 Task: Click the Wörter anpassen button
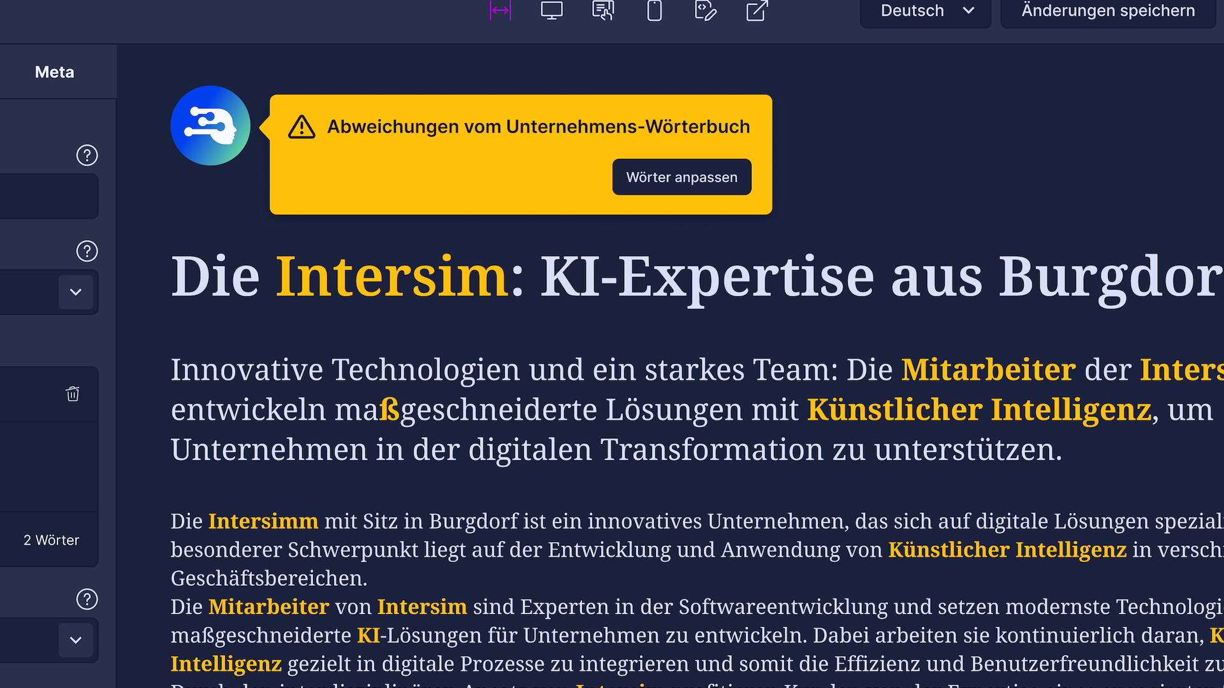[681, 177]
